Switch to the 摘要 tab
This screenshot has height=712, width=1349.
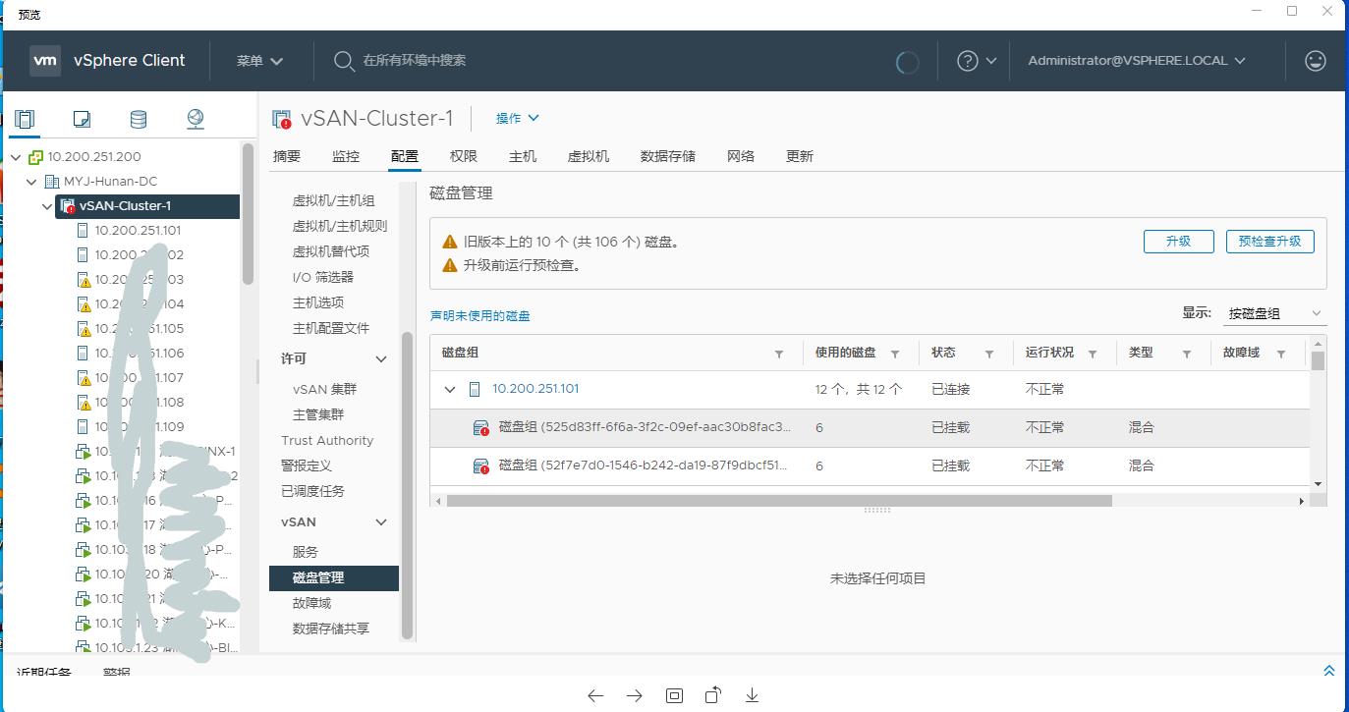(287, 156)
